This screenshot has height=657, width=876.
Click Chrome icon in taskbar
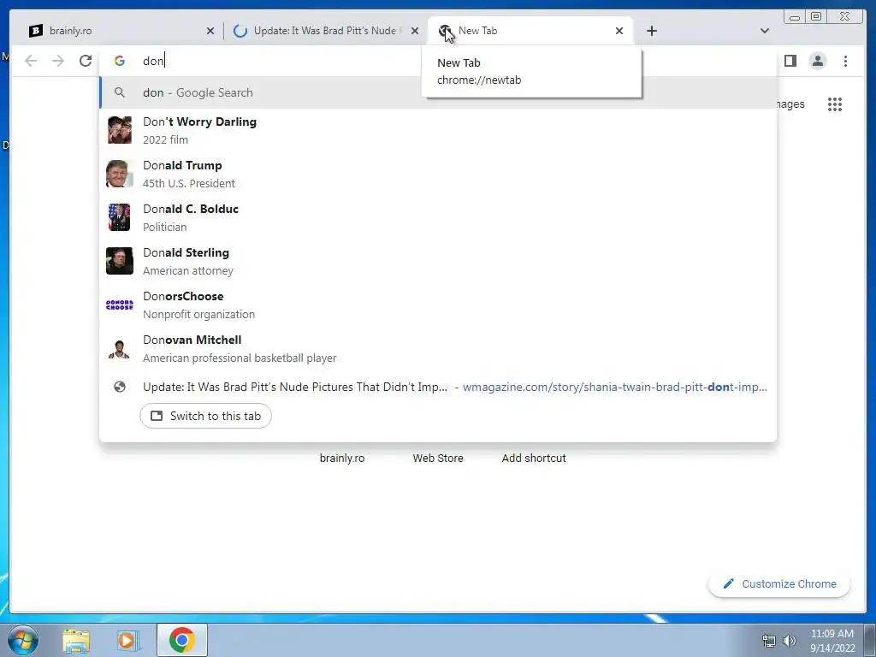click(182, 640)
